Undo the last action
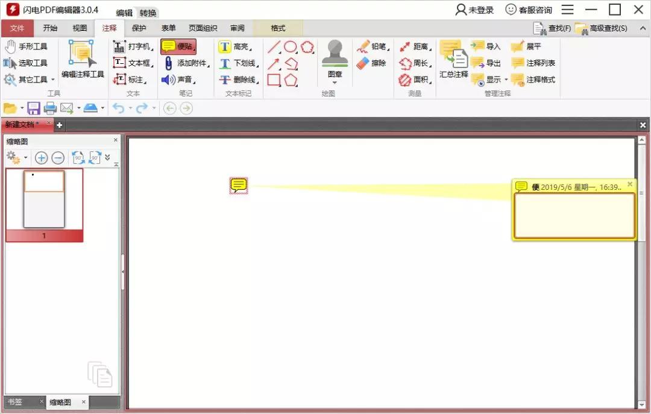The height and width of the screenshot is (414, 651). pyautogui.click(x=118, y=108)
